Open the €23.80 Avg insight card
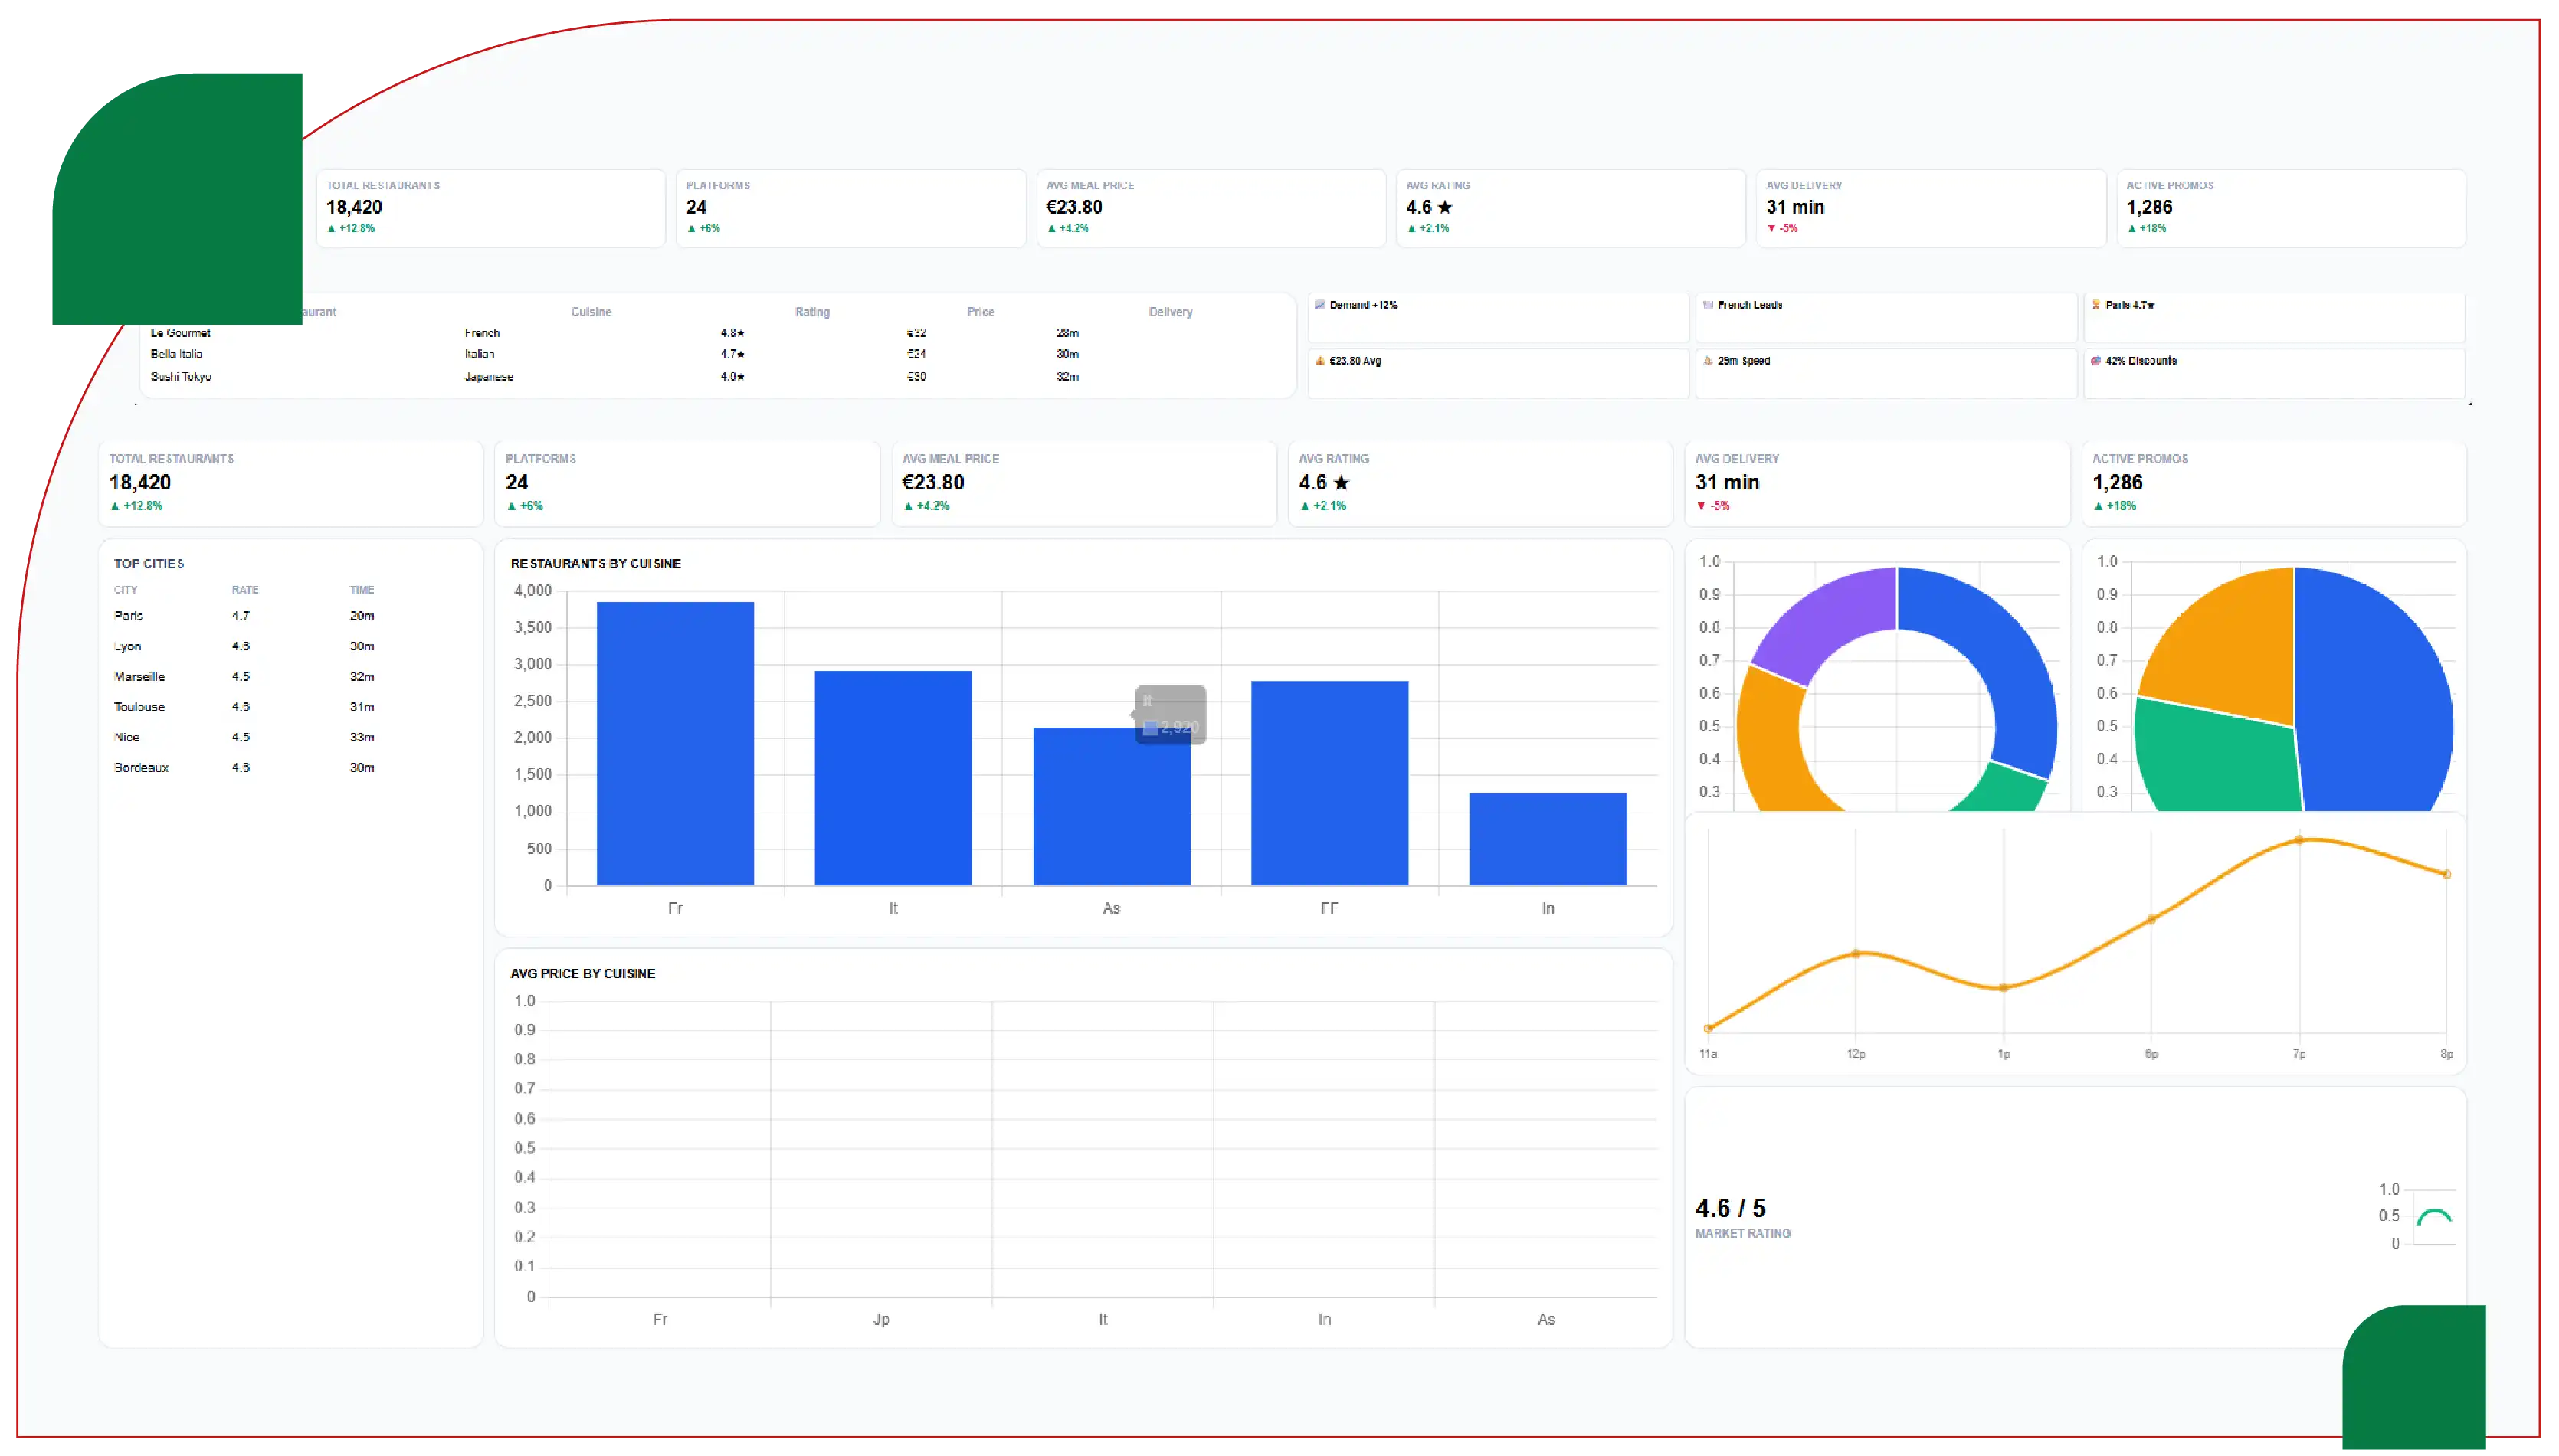Screen dimensions: 2559x1456 (1498, 373)
